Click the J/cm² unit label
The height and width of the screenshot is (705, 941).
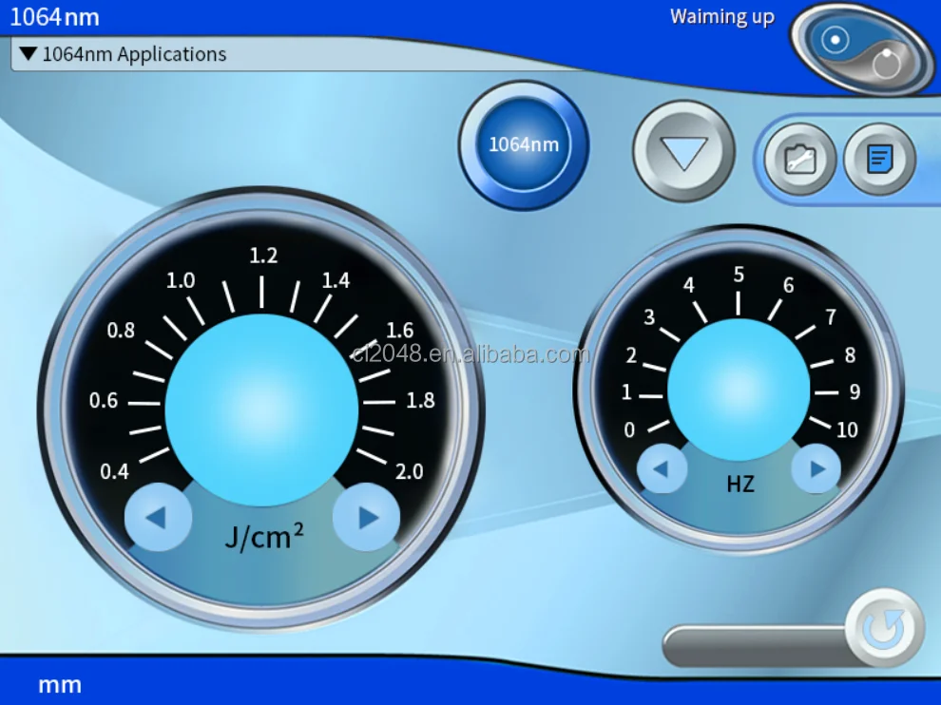tap(264, 536)
